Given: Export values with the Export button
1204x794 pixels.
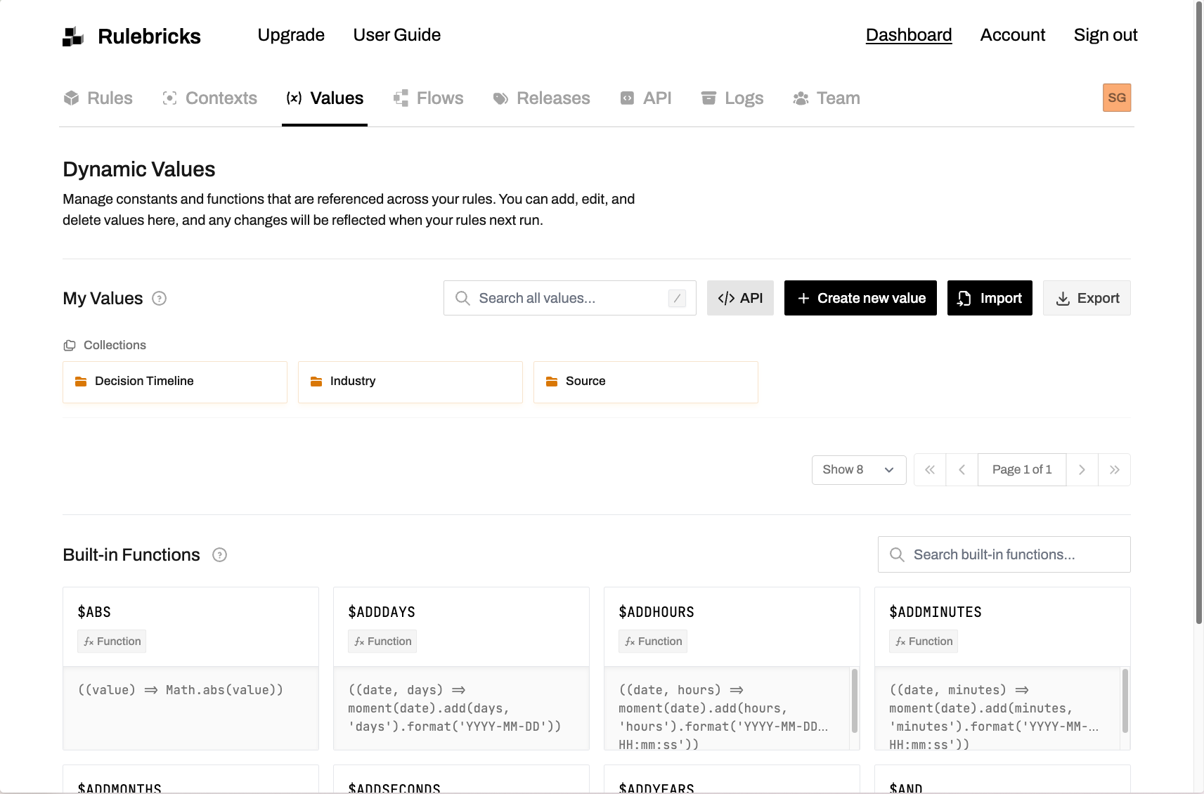Looking at the screenshot, I should pos(1087,299).
